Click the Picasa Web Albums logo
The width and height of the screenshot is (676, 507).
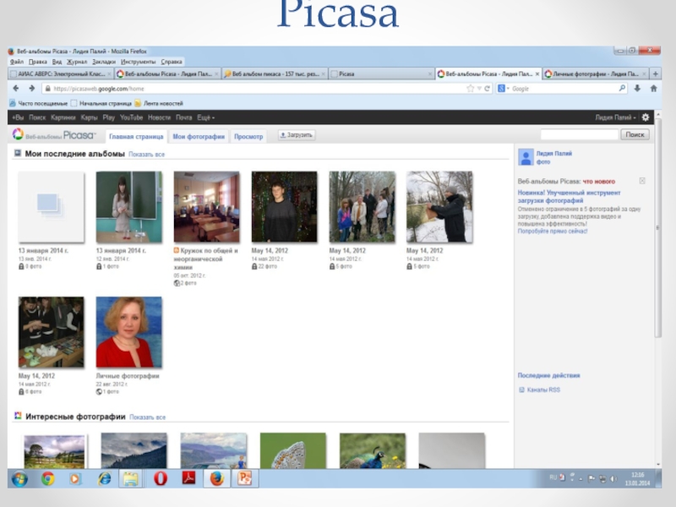[54, 135]
